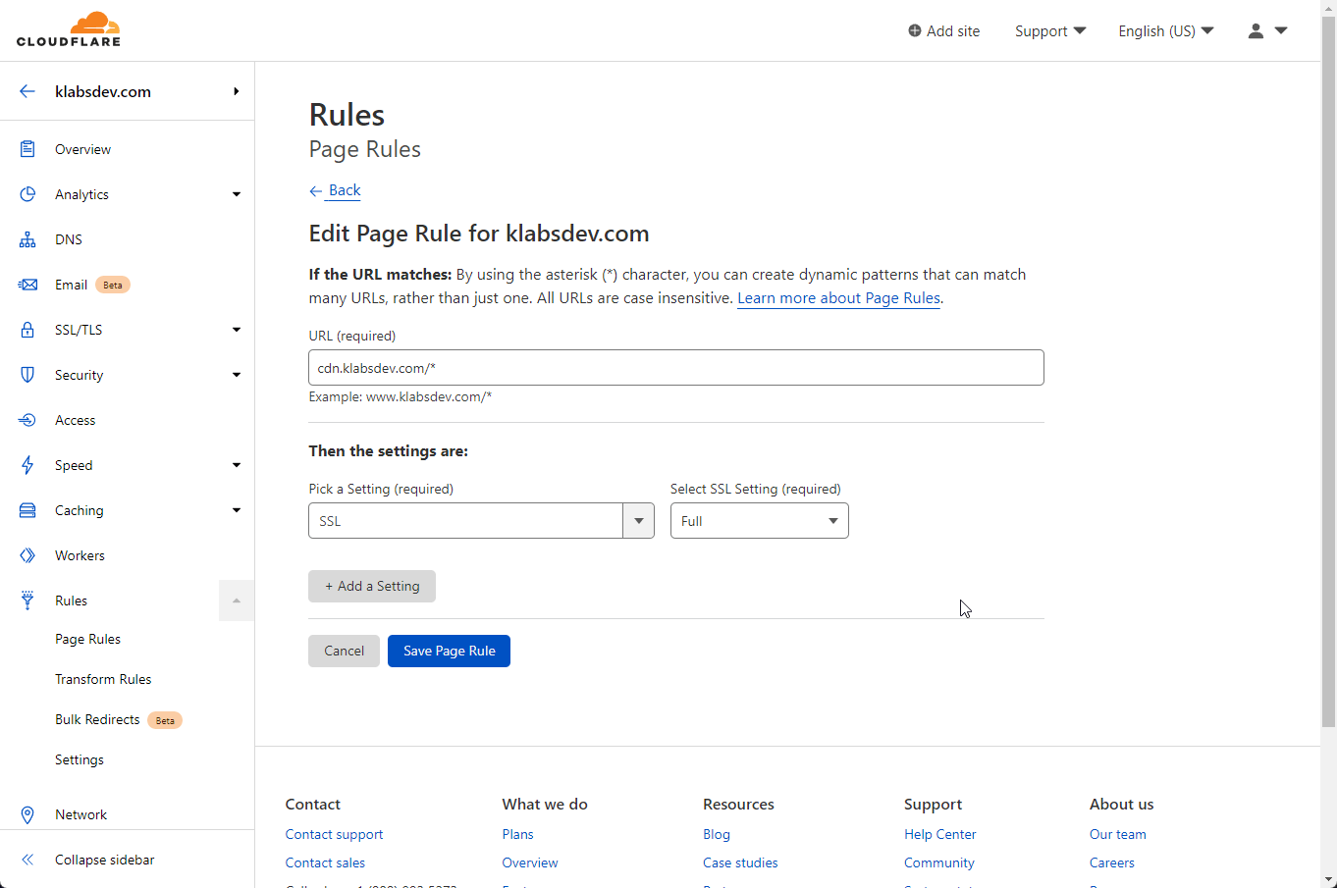
Task: Open DNS via the sitemap icon
Action: 27,238
